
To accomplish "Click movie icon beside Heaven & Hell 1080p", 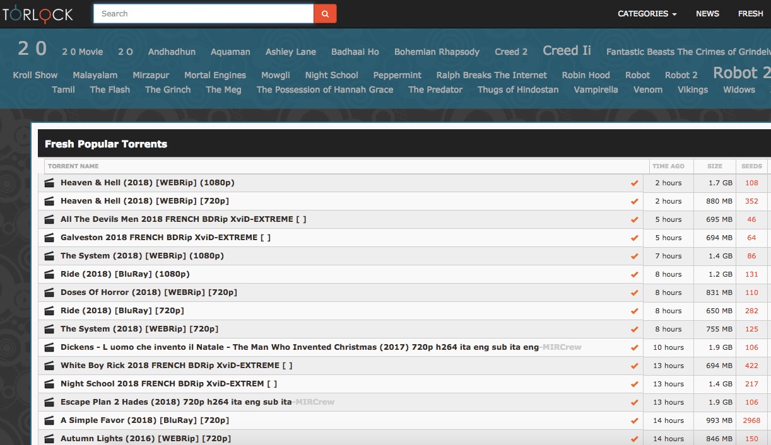I will tap(49, 183).
